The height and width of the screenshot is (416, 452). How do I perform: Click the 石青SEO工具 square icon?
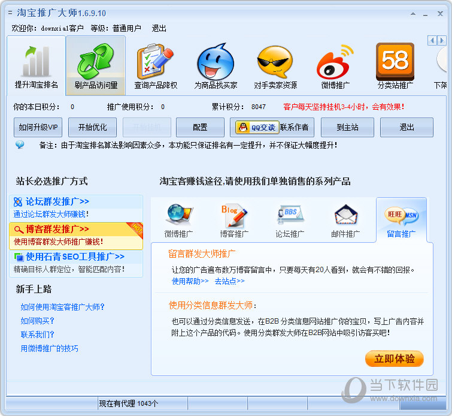[x=19, y=257]
